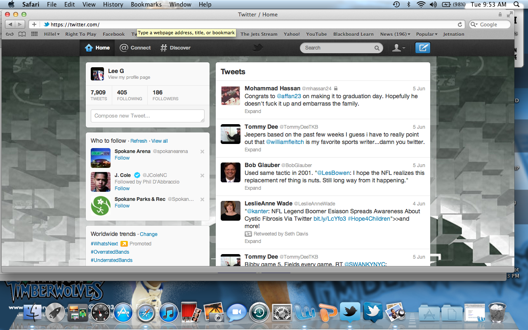The image size is (528, 330).
Task: Refresh the Who to follow list
Action: [x=139, y=141]
